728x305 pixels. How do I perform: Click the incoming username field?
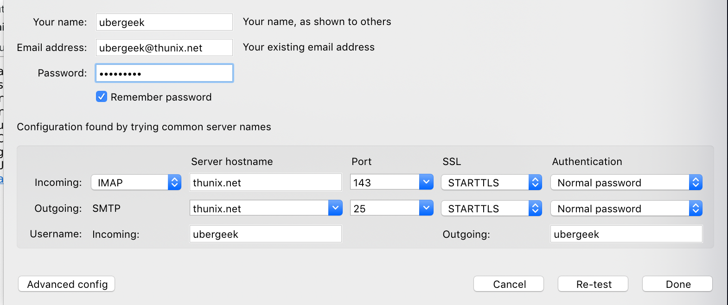265,234
